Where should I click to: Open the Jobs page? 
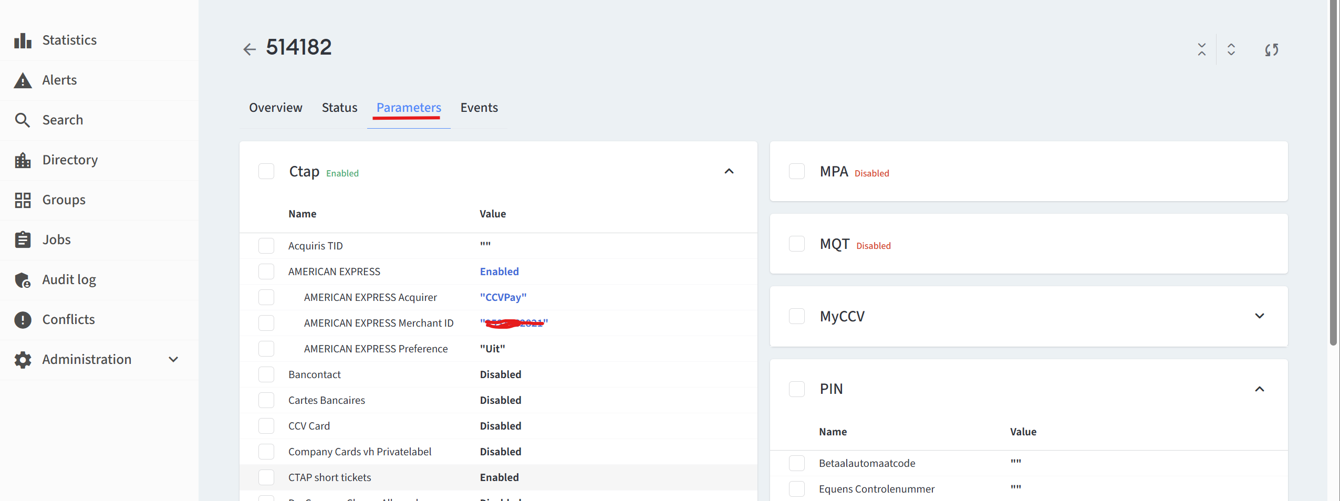point(56,240)
